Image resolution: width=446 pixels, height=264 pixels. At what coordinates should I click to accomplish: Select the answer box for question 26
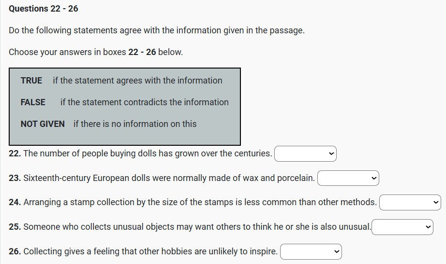[311, 251]
